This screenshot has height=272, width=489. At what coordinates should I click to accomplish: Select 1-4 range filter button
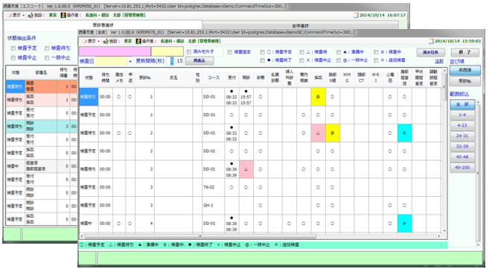click(462, 115)
